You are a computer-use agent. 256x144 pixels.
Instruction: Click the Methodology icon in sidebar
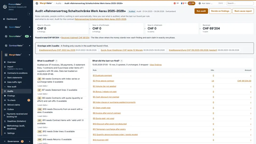pyautogui.click(x=5, y=127)
